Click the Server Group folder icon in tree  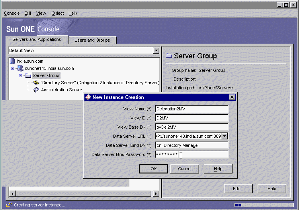tap(28, 75)
